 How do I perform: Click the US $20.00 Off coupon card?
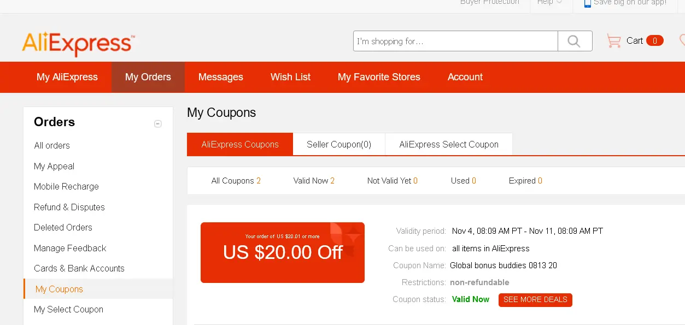283,252
